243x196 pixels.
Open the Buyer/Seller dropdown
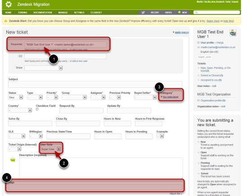(x=145, y=97)
